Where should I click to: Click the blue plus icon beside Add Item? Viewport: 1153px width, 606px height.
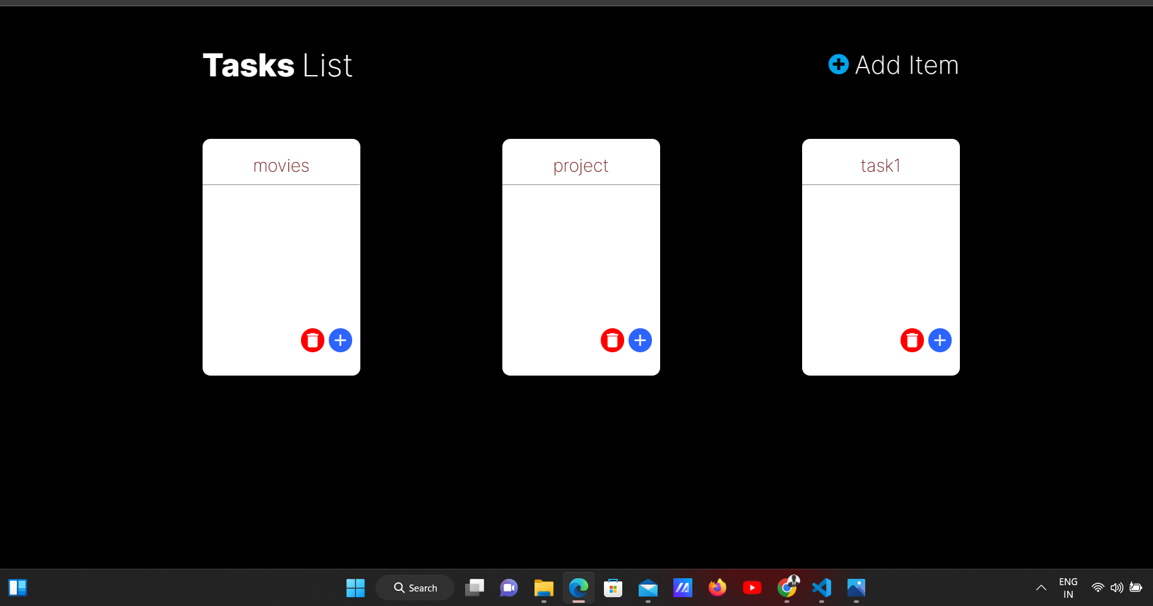[x=838, y=64]
